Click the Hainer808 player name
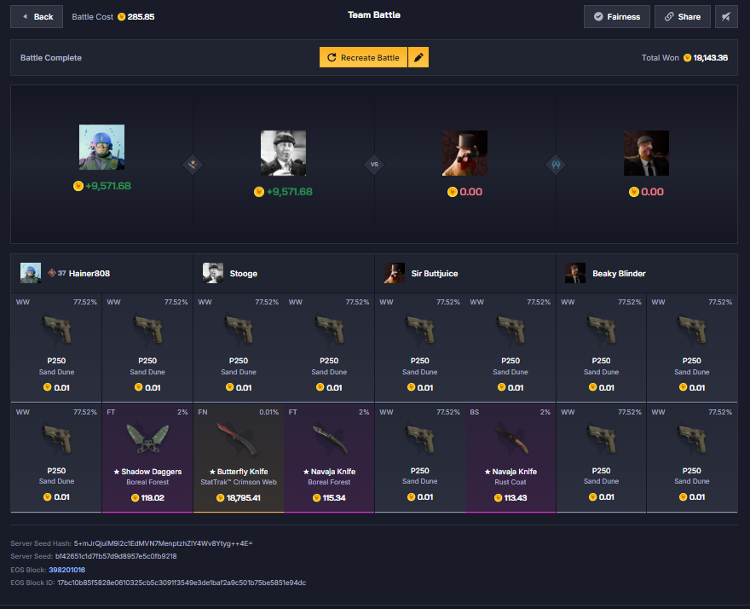The image size is (750, 609). [89, 274]
